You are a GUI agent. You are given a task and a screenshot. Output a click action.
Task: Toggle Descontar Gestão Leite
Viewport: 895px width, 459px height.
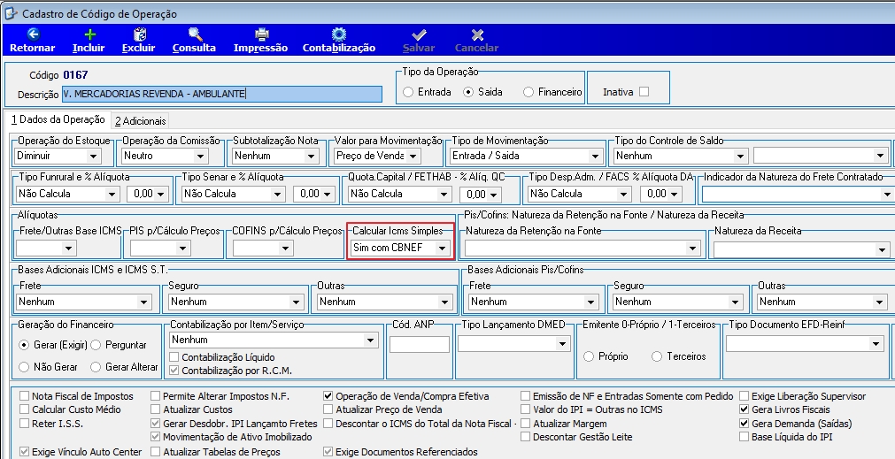point(525,437)
